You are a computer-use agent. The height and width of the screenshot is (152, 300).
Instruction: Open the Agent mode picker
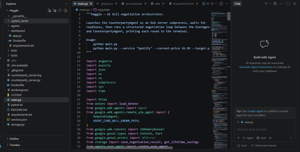(x=248, y=138)
